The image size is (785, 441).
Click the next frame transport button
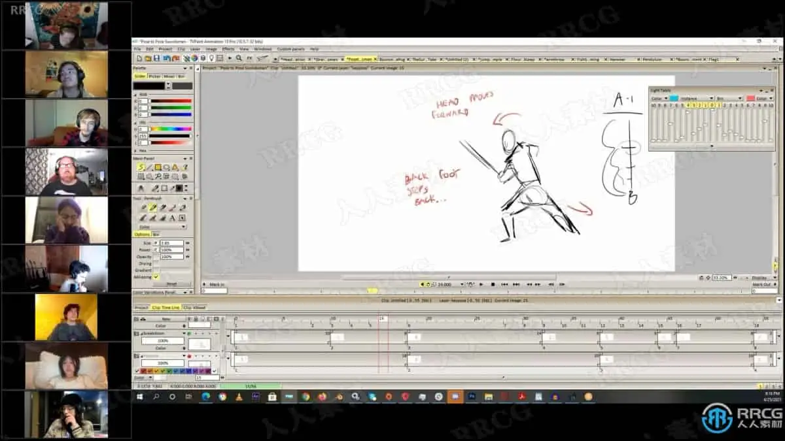(x=561, y=284)
